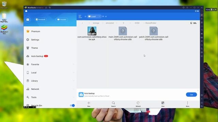Click the Refresh button
The width and height of the screenshot is (218, 122).
click(x=138, y=104)
